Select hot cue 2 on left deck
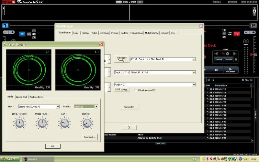Image resolution: width=259 pixels, height=162 pixels. point(34,34)
